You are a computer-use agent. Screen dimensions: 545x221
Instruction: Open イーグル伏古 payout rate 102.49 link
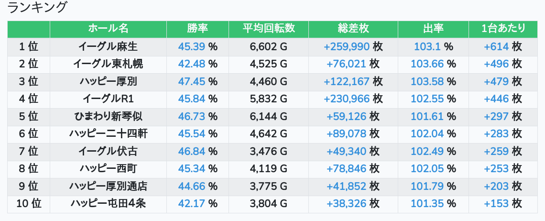[x=427, y=151]
